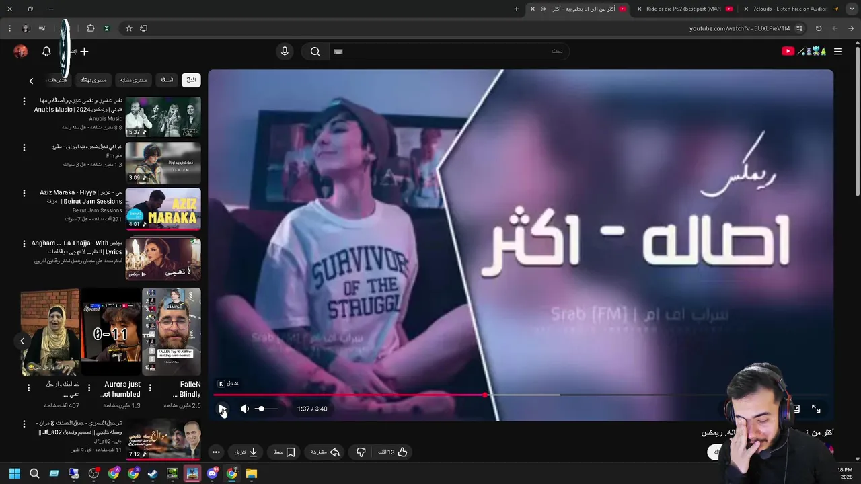Viewport: 861px width, 484px height.
Task: Open the 'Aurora just humbled' short
Action: pyautogui.click(x=111, y=331)
